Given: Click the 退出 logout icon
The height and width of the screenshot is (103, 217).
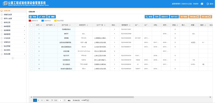Looking at the screenshot, I should pos(208,4).
